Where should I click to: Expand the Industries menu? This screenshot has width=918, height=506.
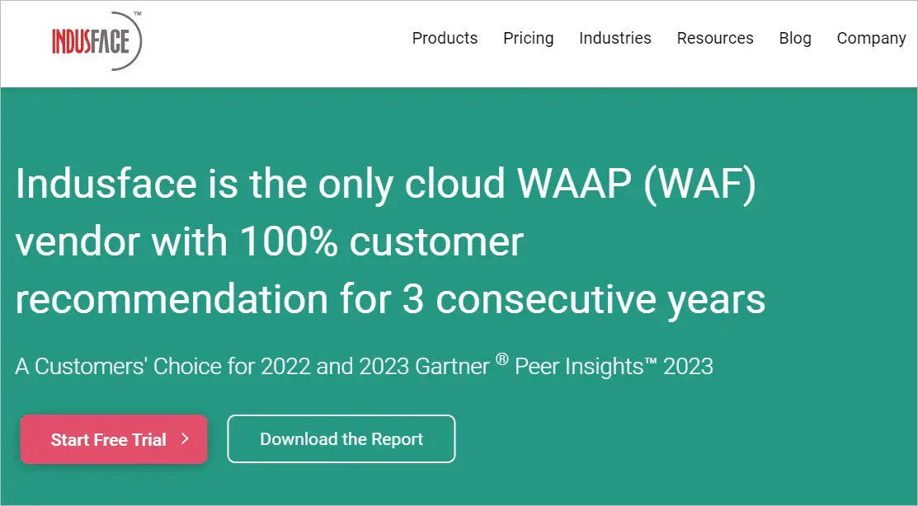(x=614, y=38)
